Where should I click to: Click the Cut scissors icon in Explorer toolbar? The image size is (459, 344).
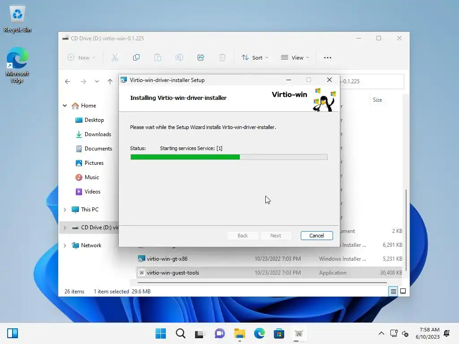click(x=114, y=58)
